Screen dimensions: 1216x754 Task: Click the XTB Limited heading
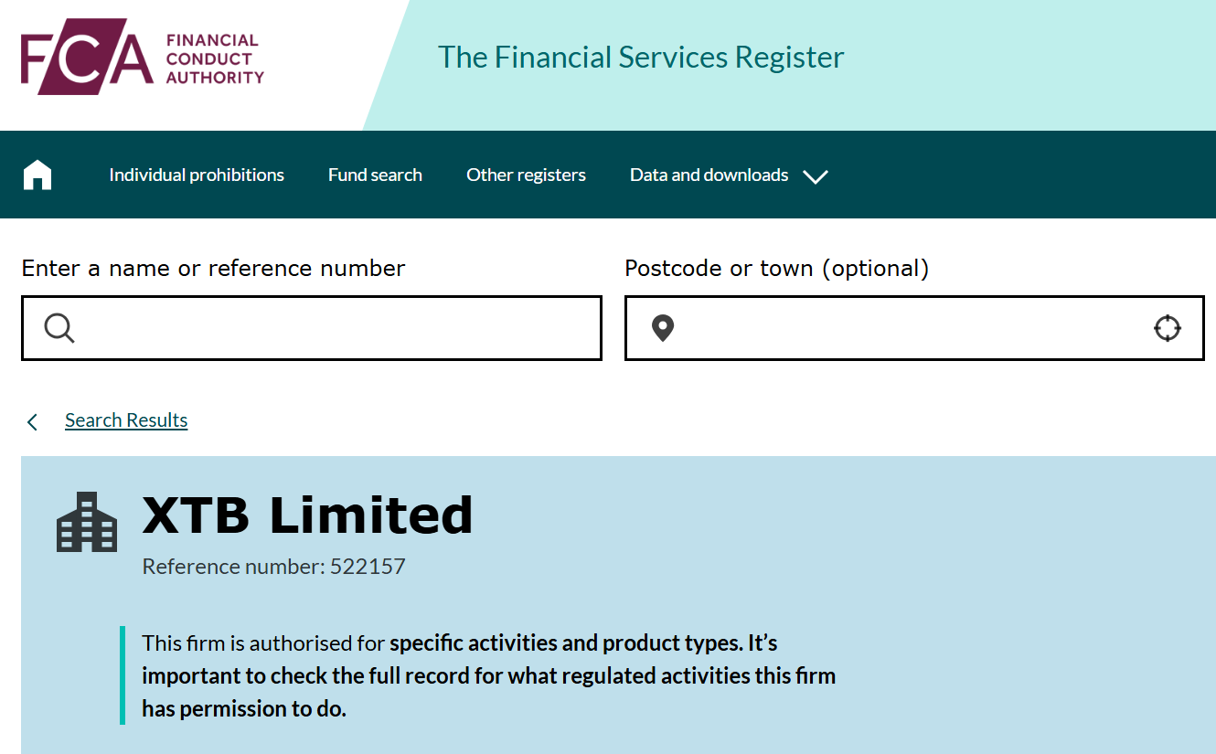click(x=307, y=515)
